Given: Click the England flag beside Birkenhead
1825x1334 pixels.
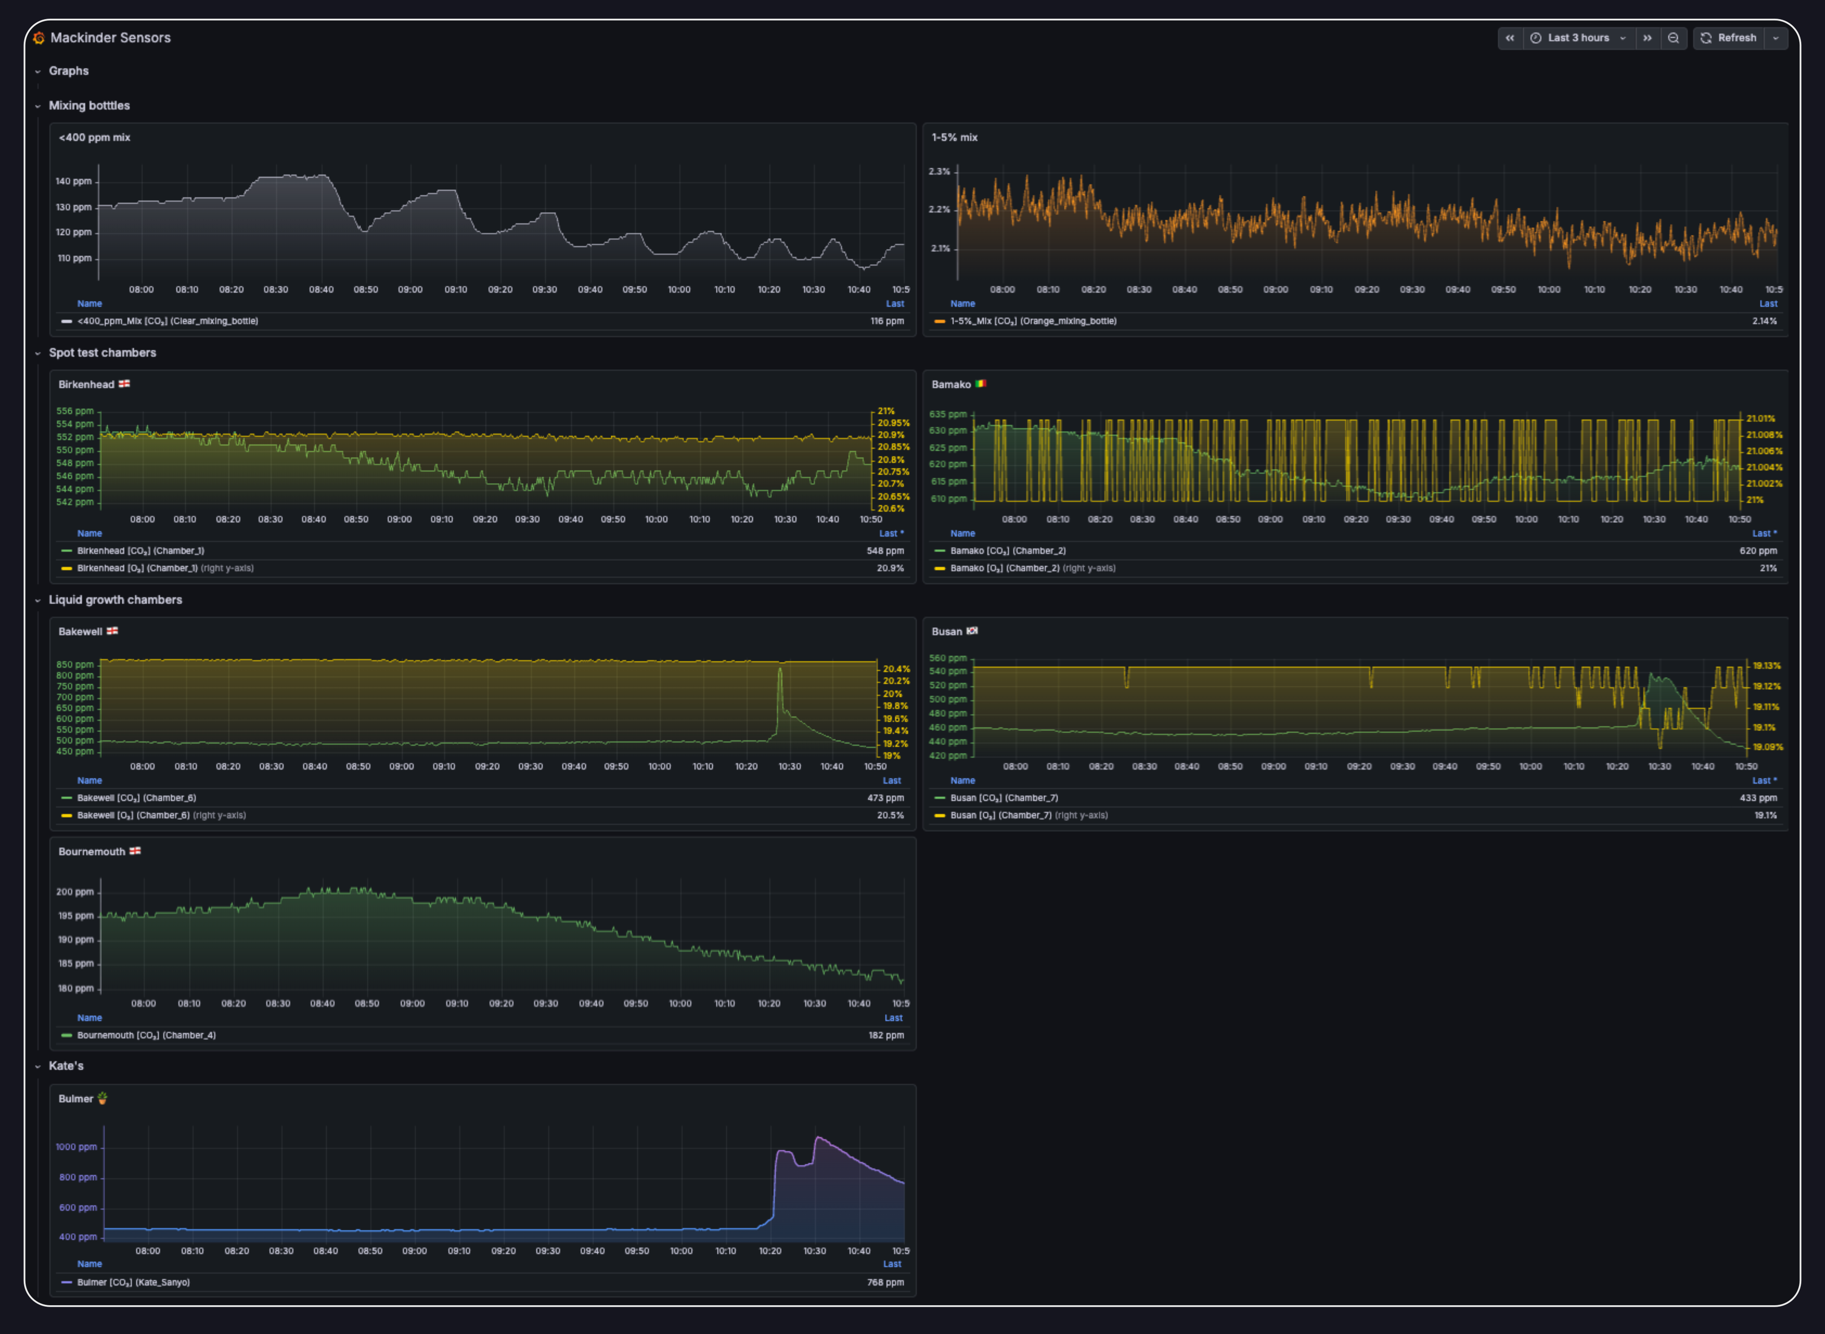Looking at the screenshot, I should [125, 385].
